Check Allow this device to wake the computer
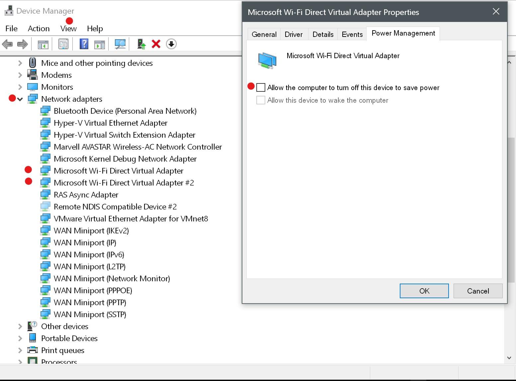The image size is (516, 381). (x=261, y=100)
